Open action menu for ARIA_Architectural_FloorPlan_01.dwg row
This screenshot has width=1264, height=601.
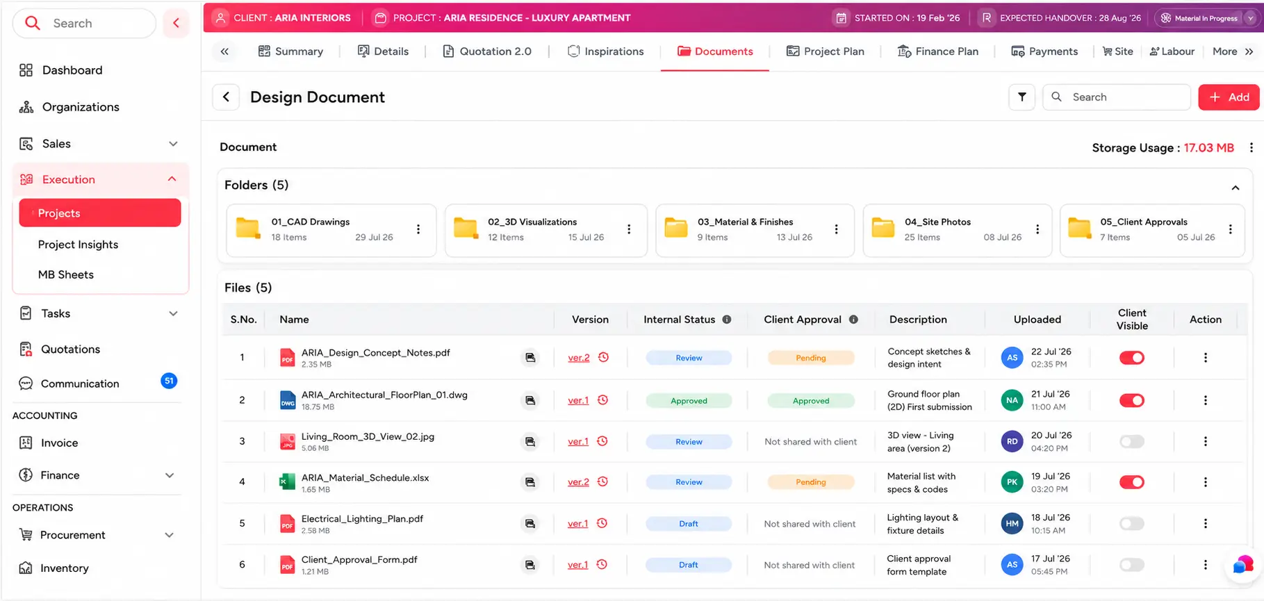[x=1205, y=400]
